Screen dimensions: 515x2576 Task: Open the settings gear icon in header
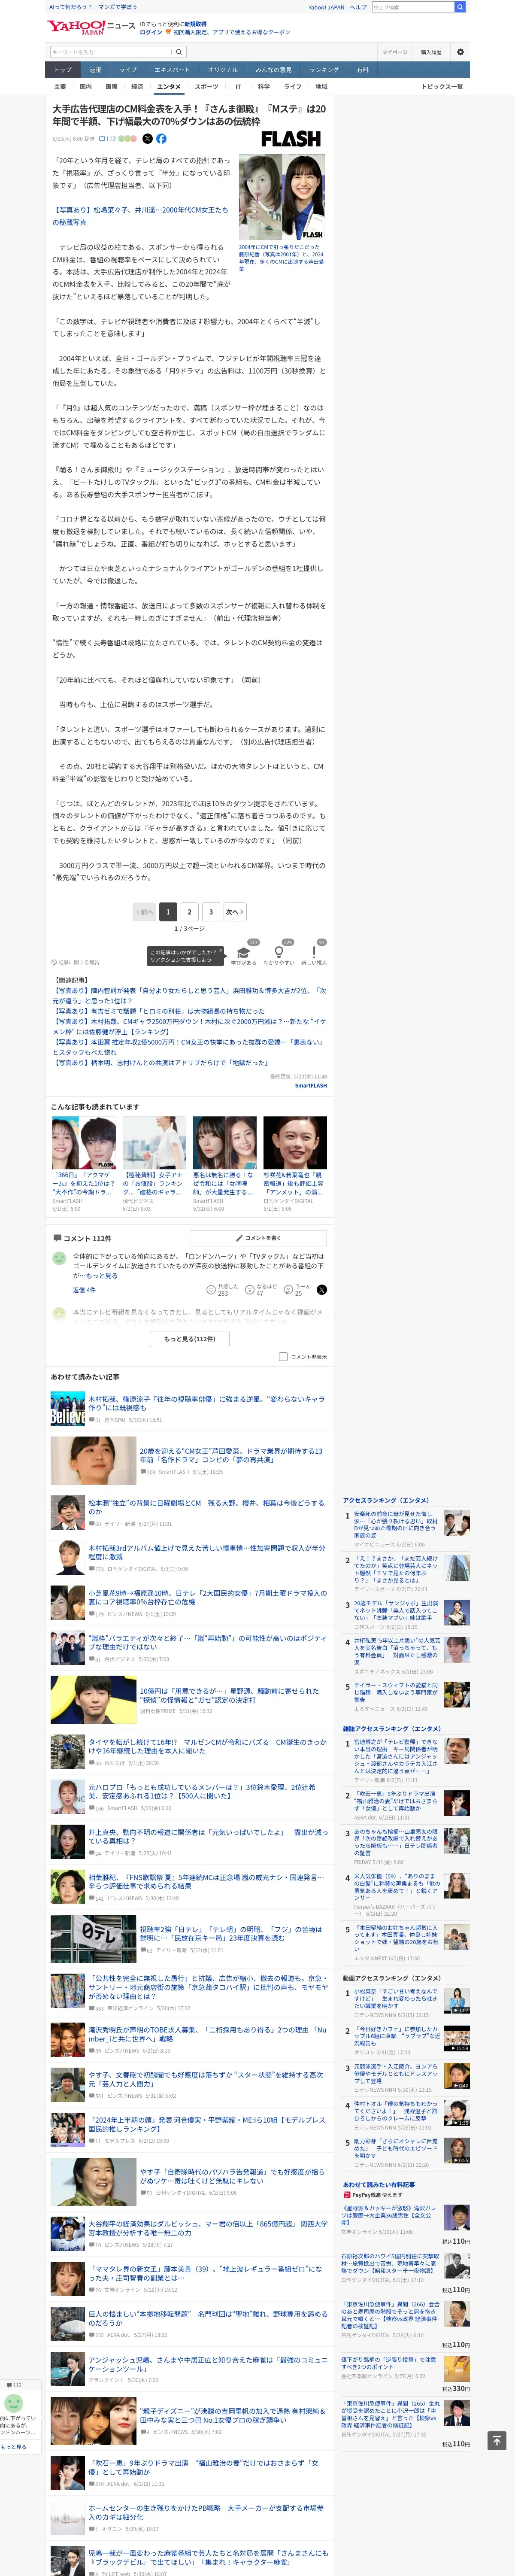[x=460, y=52]
